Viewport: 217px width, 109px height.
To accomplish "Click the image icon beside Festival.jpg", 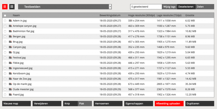I will 10,58.
